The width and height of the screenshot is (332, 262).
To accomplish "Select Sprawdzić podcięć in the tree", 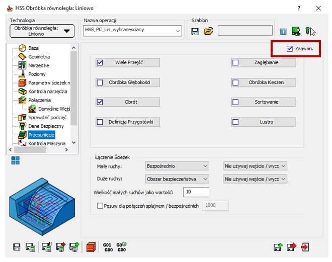I will pos(47,118).
